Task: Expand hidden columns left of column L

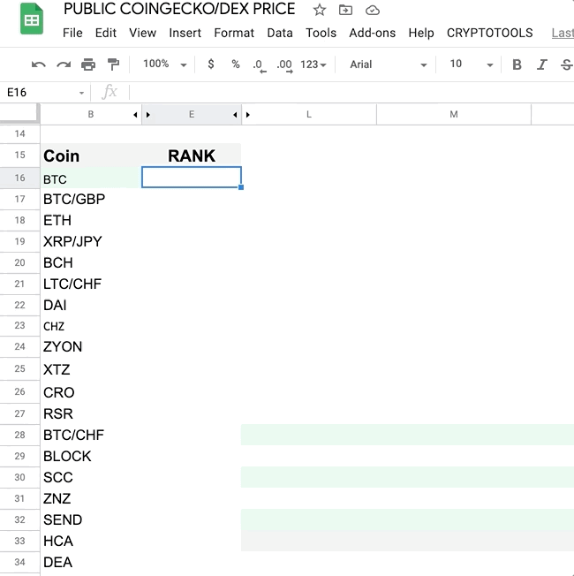Action: click(248, 115)
